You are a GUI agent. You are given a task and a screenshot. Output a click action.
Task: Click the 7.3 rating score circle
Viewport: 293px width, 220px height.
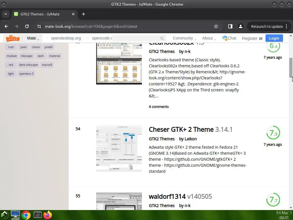pos(273,133)
